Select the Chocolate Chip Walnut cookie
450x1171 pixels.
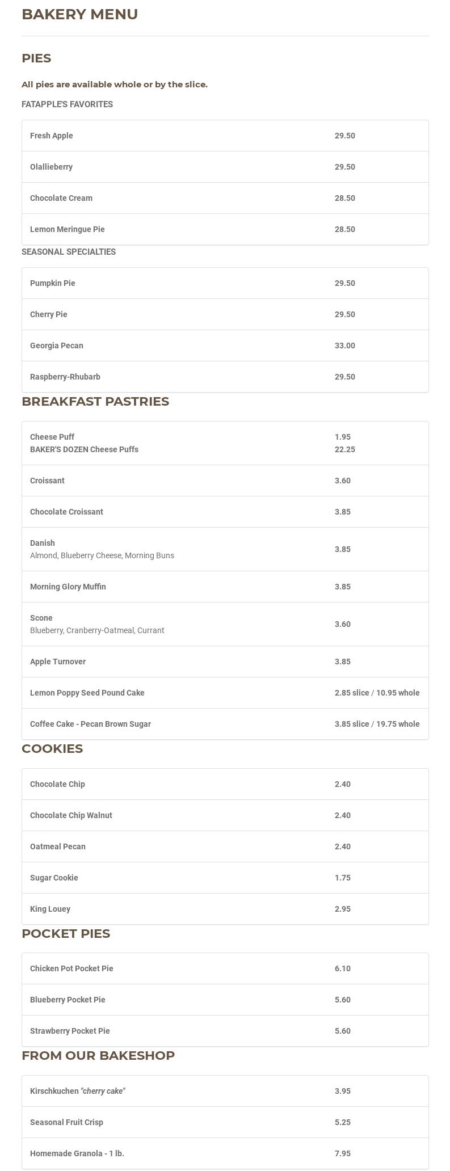(71, 815)
